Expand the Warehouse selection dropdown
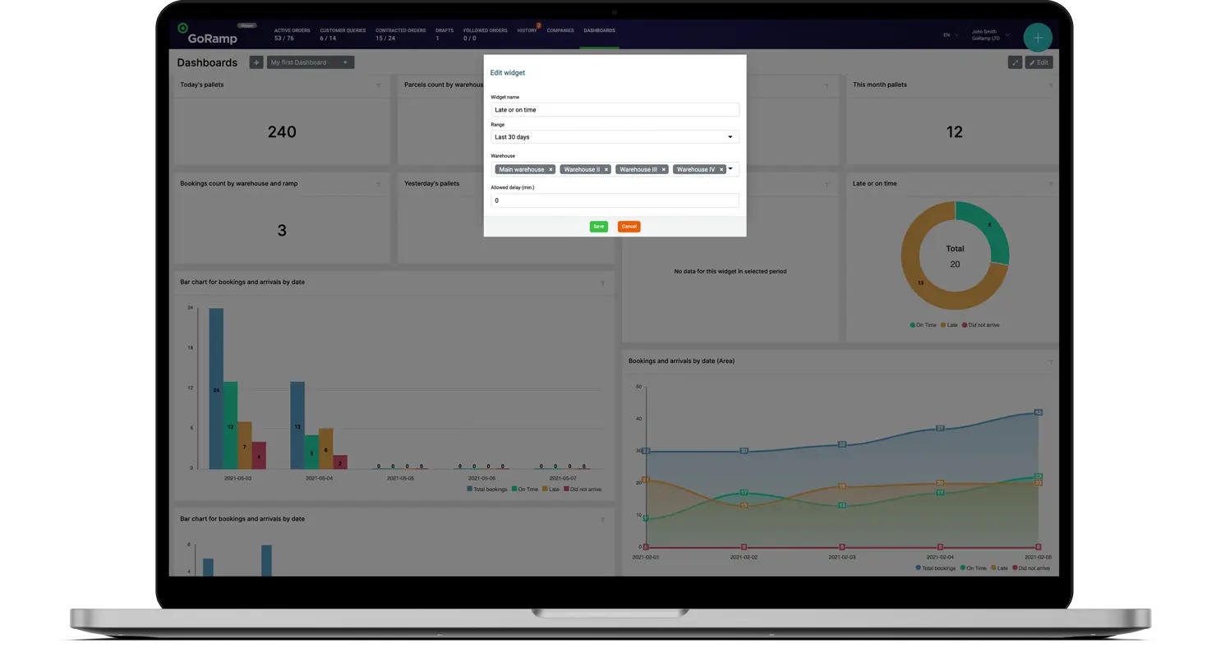 click(x=730, y=168)
